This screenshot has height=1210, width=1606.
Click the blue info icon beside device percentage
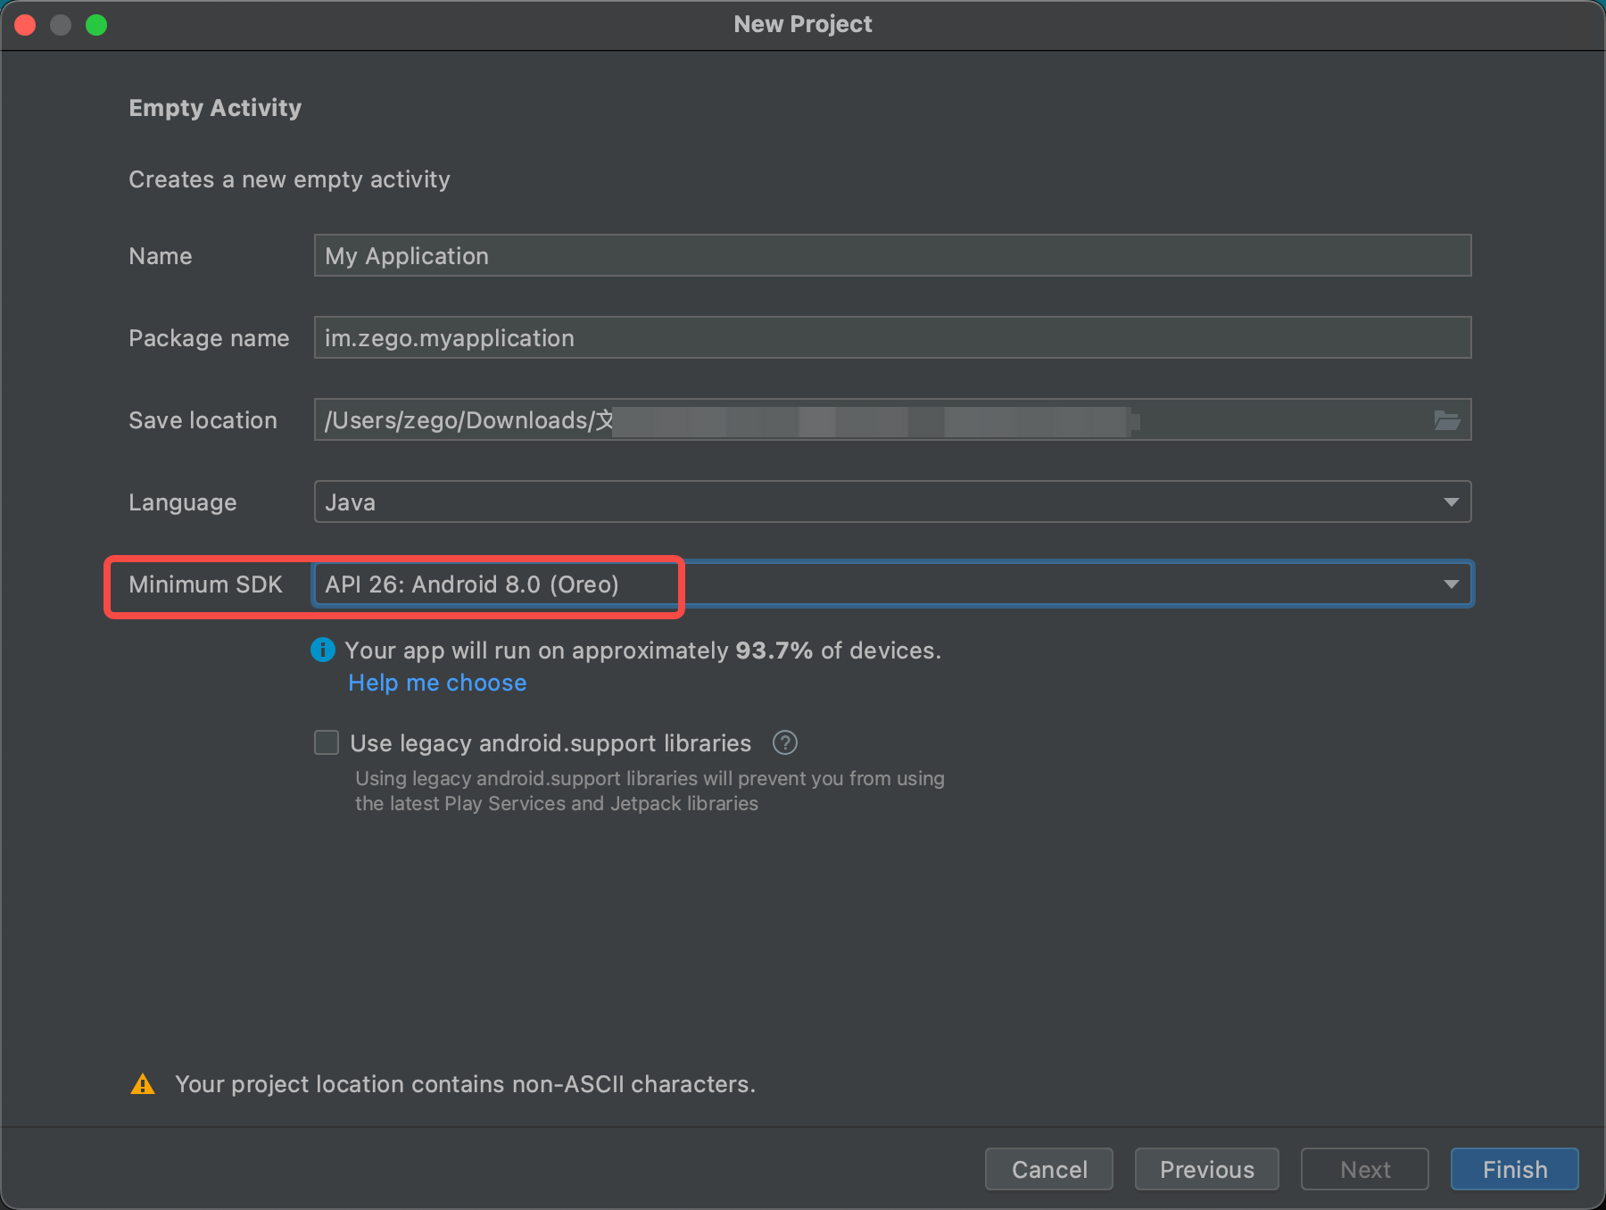(323, 650)
